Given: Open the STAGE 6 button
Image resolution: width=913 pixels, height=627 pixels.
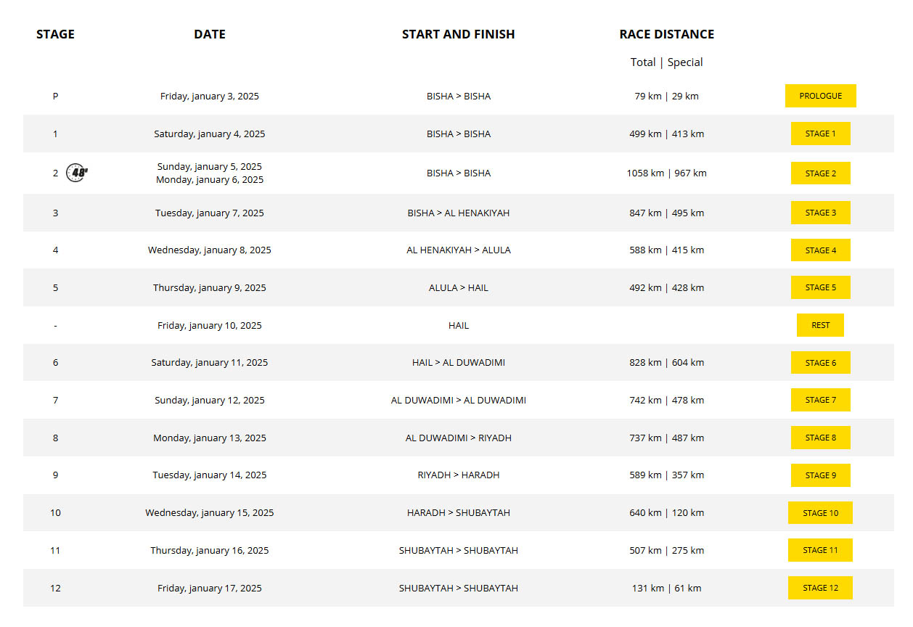Looking at the screenshot, I should [820, 363].
